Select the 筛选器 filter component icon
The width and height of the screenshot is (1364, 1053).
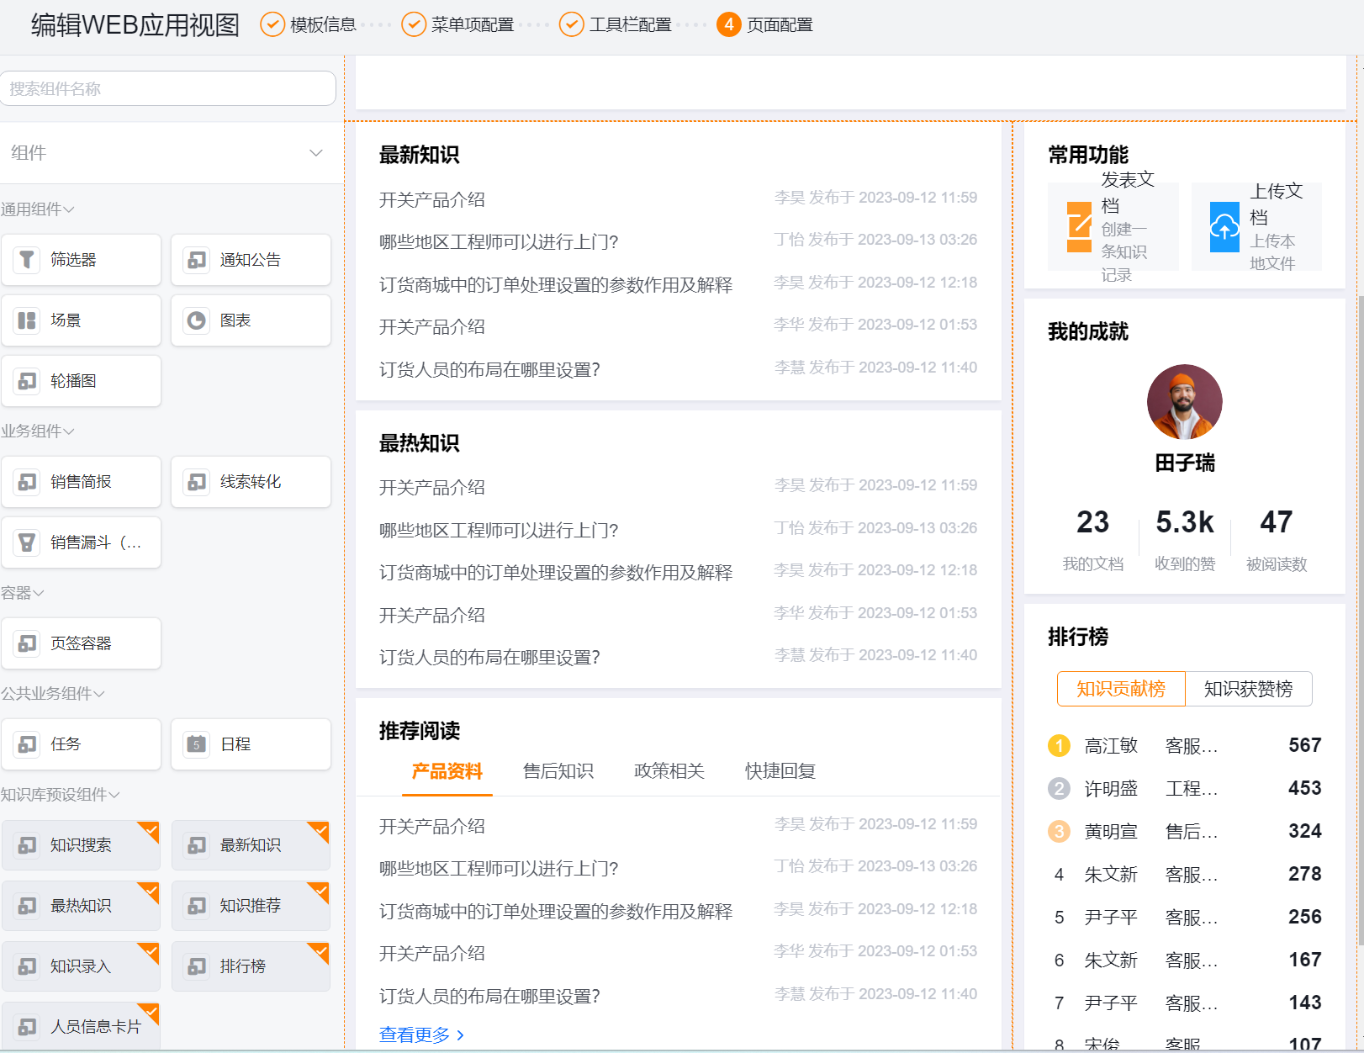pyautogui.click(x=26, y=259)
